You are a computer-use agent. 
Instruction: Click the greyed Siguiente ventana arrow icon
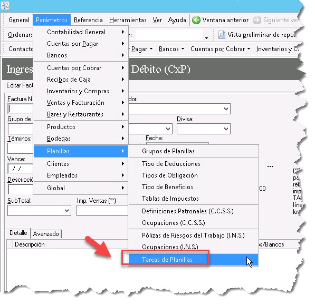click(257, 20)
